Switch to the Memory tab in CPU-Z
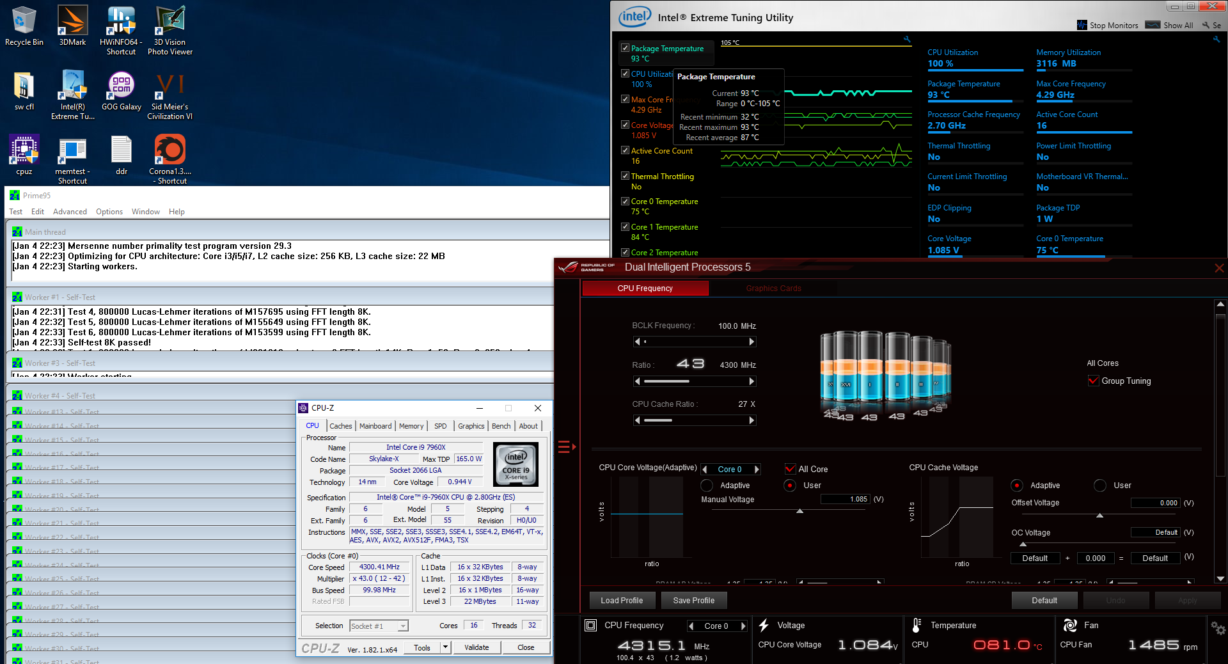1228x664 pixels. coord(411,426)
